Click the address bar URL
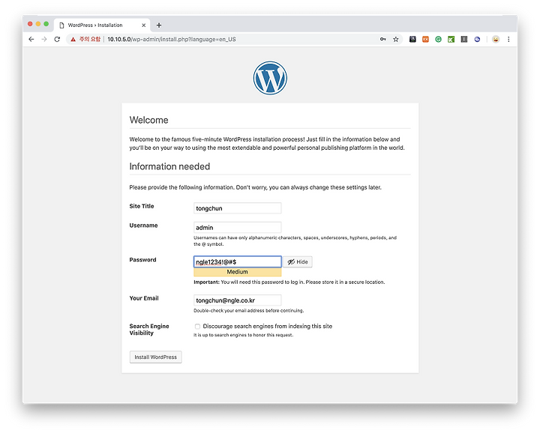540x433 pixels. click(x=172, y=39)
